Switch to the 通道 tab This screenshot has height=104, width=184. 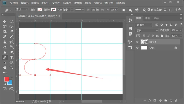point(147,18)
